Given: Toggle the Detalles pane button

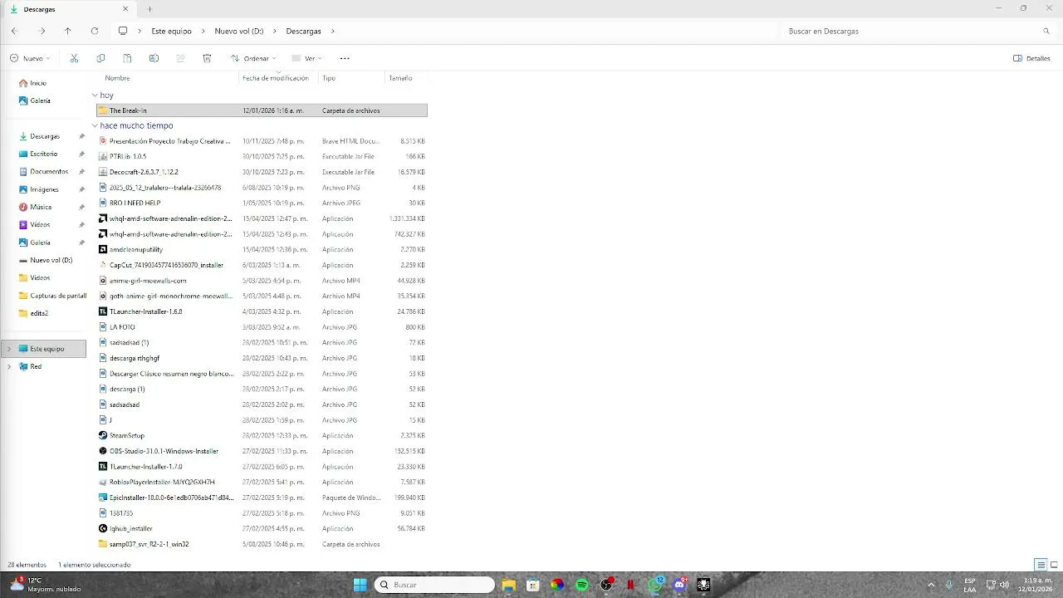Looking at the screenshot, I should coord(1031,58).
